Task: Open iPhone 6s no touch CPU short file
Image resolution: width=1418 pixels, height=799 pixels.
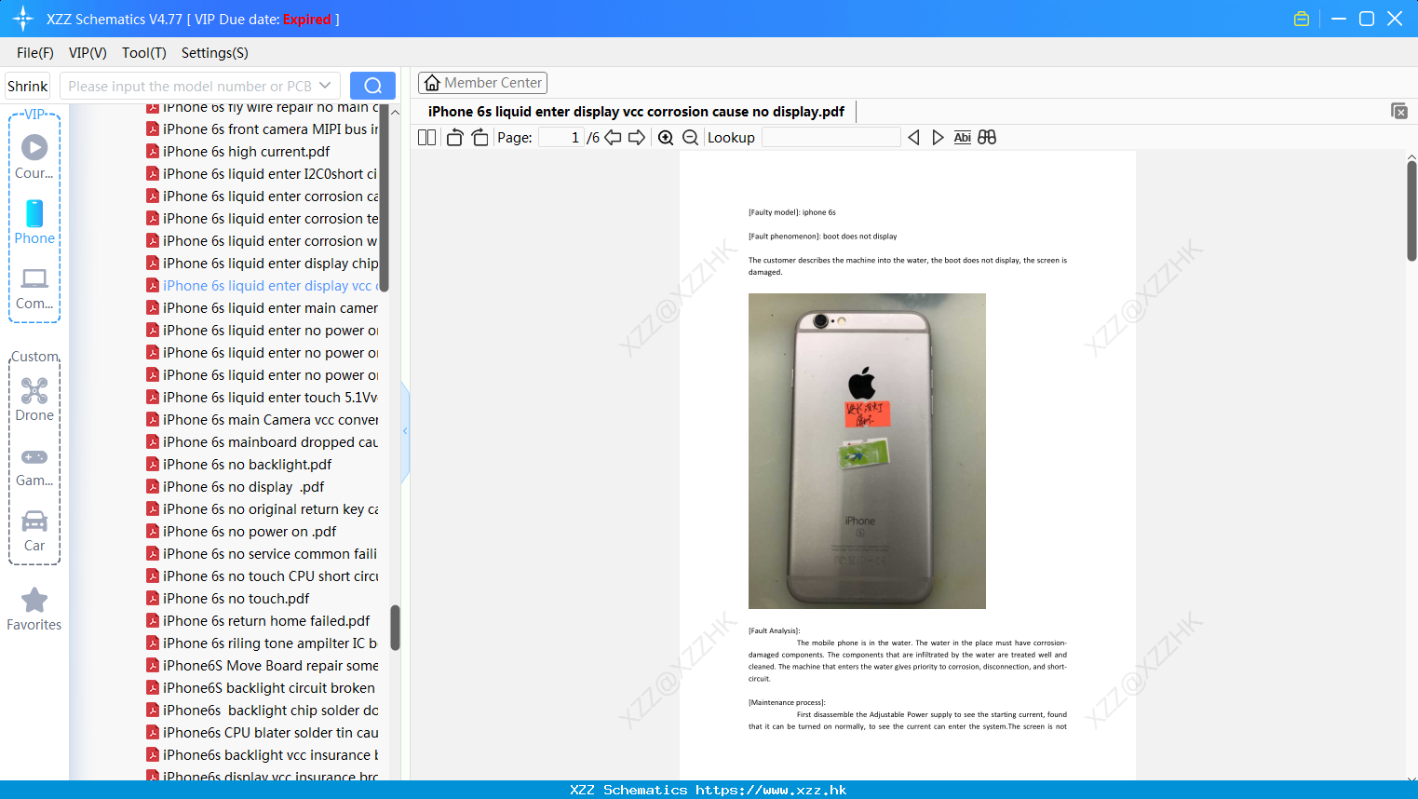Action: click(262, 576)
